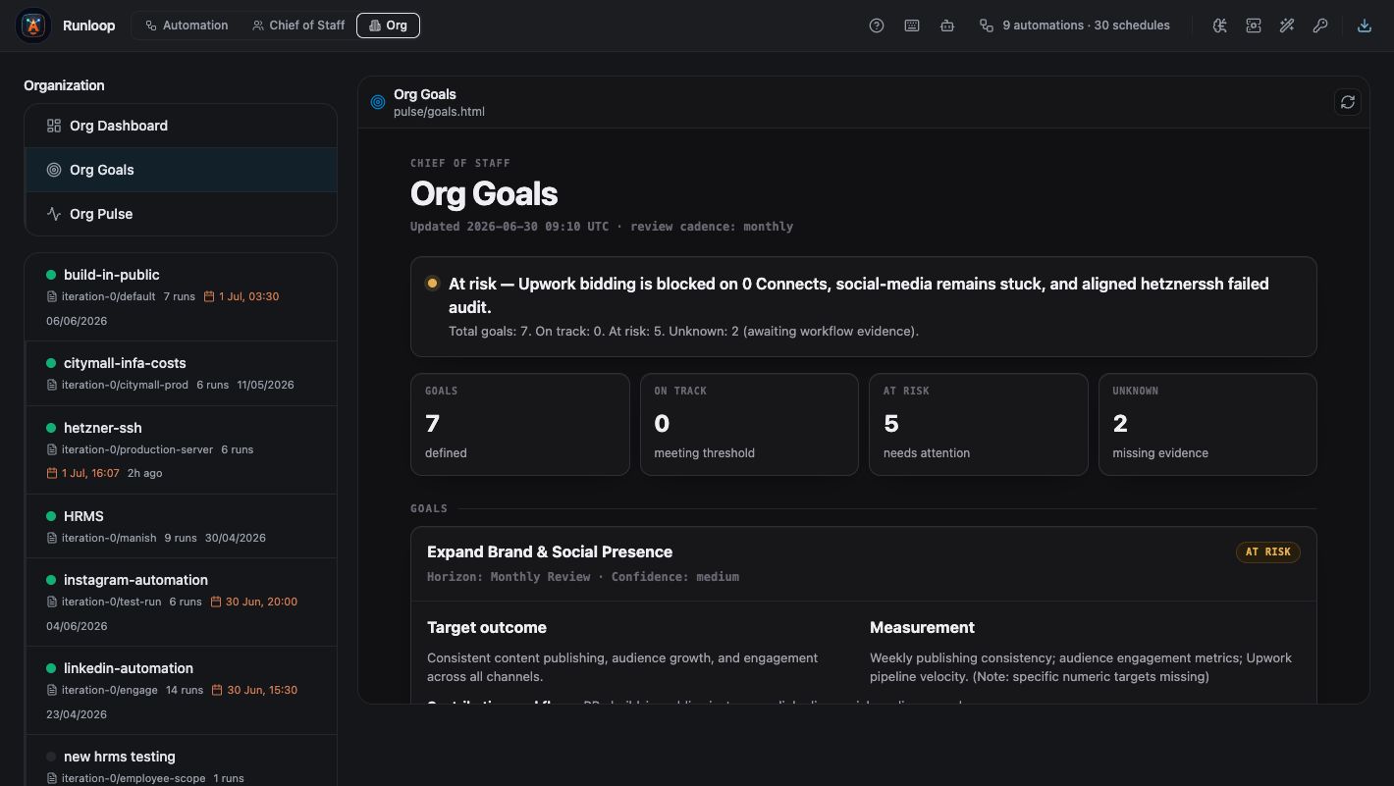The image size is (1394, 786).
Task: Click the target icon beside Org Goals header
Action: 378,102
